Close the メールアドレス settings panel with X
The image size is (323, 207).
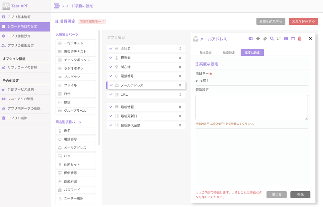[x=310, y=38]
